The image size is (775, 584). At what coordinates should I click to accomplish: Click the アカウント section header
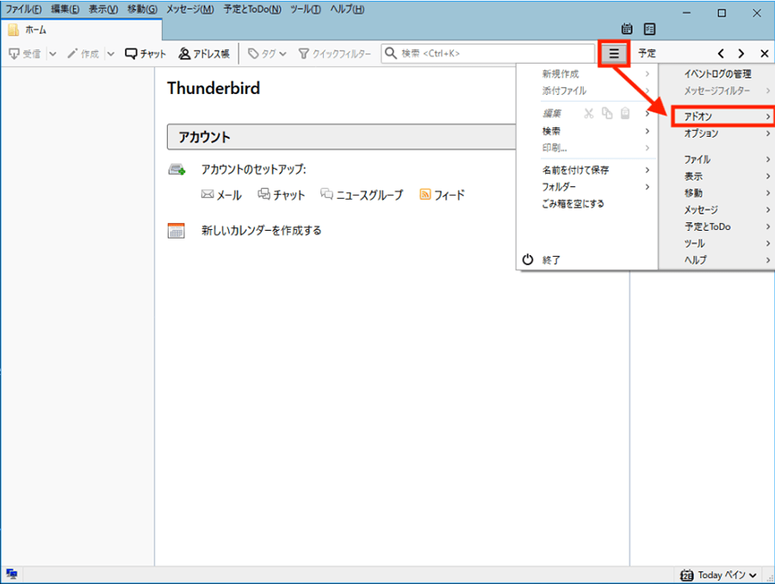coord(342,137)
